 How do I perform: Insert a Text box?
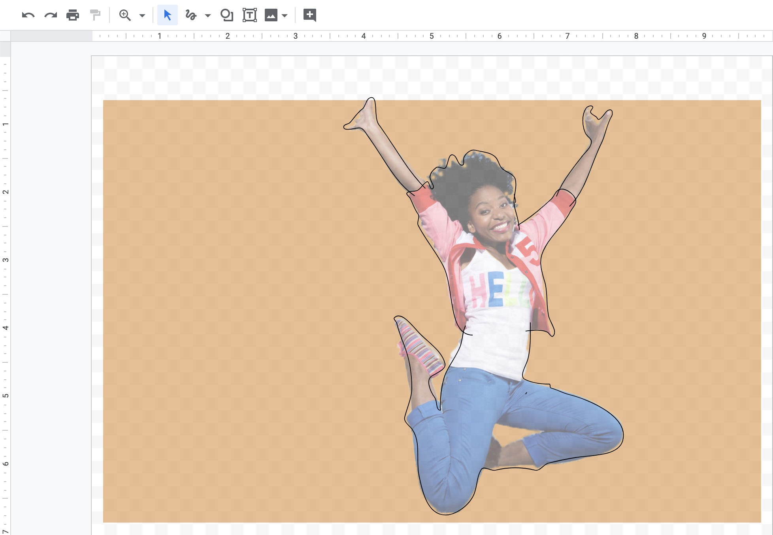point(249,15)
